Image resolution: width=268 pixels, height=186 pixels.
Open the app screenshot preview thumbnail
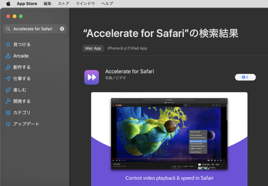tap(169, 139)
